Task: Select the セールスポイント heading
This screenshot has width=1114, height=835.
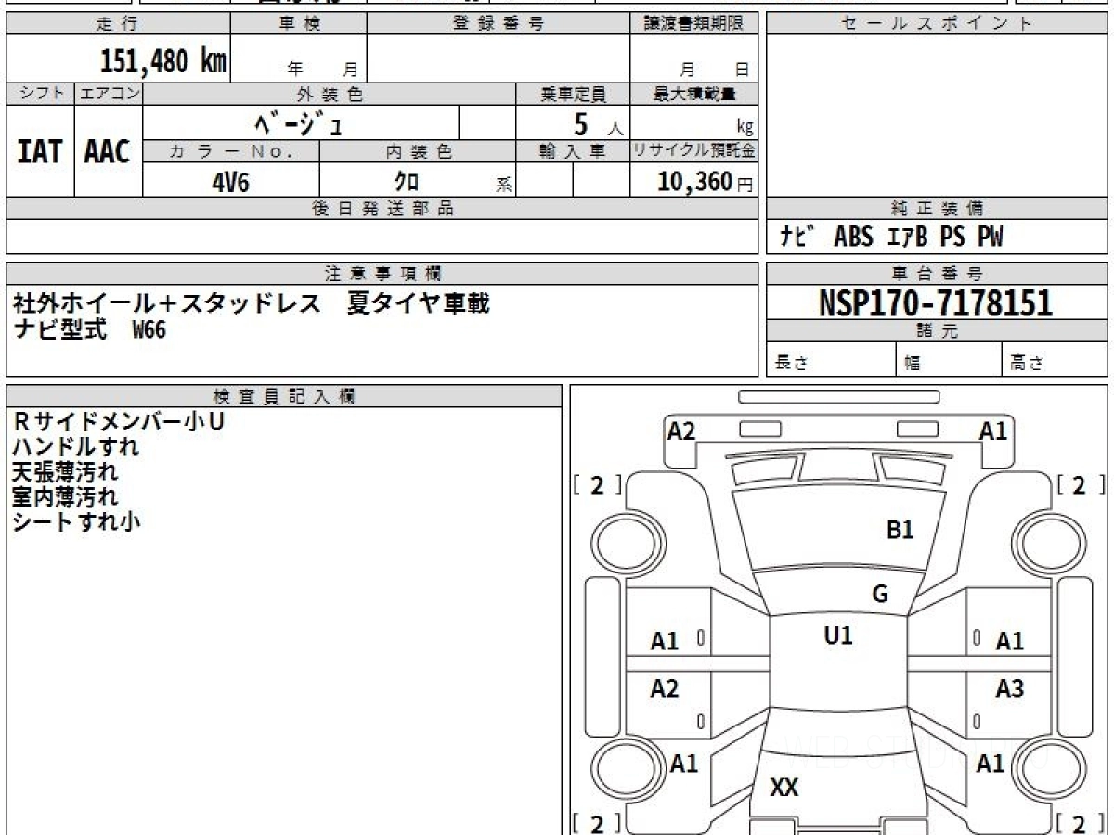Action: pos(937,24)
